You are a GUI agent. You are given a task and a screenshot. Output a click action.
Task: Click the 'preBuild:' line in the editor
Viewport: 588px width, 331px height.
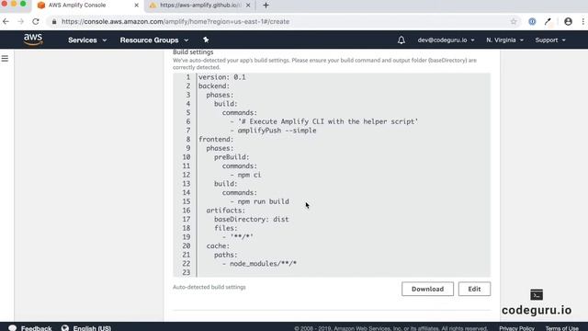click(232, 157)
